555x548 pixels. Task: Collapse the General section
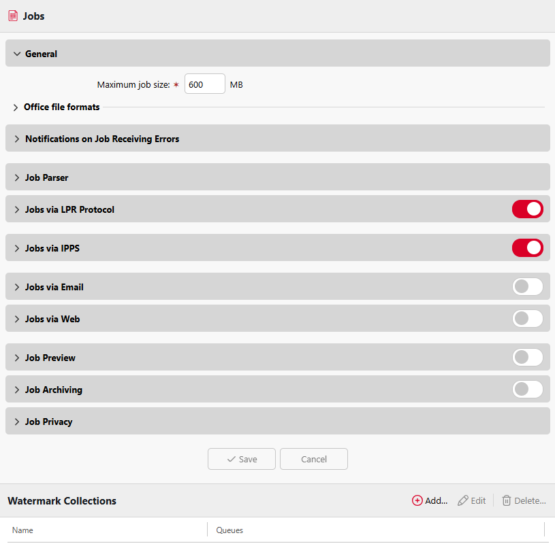click(x=278, y=53)
